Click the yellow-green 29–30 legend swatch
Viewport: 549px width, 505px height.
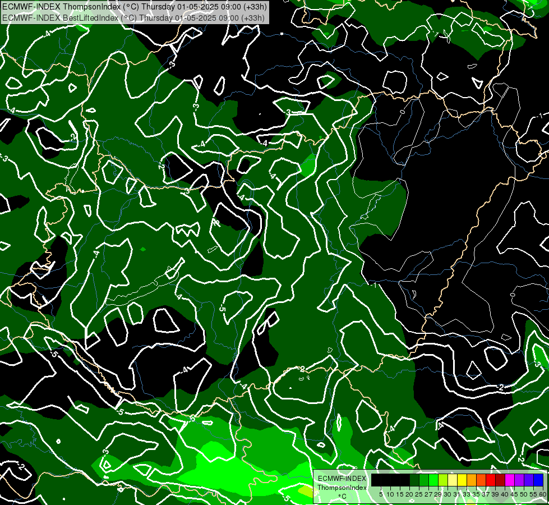443,480
